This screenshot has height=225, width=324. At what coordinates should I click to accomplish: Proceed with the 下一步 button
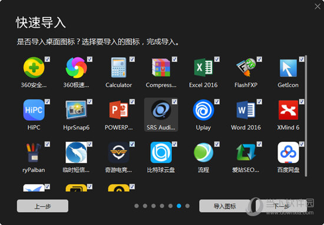click(281, 206)
